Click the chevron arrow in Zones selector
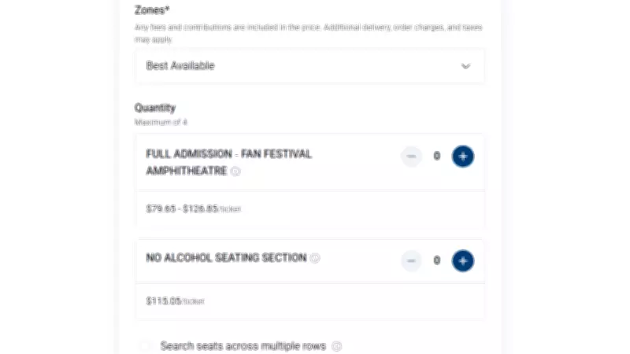Image resolution: width=630 pixels, height=354 pixels. pos(465,66)
